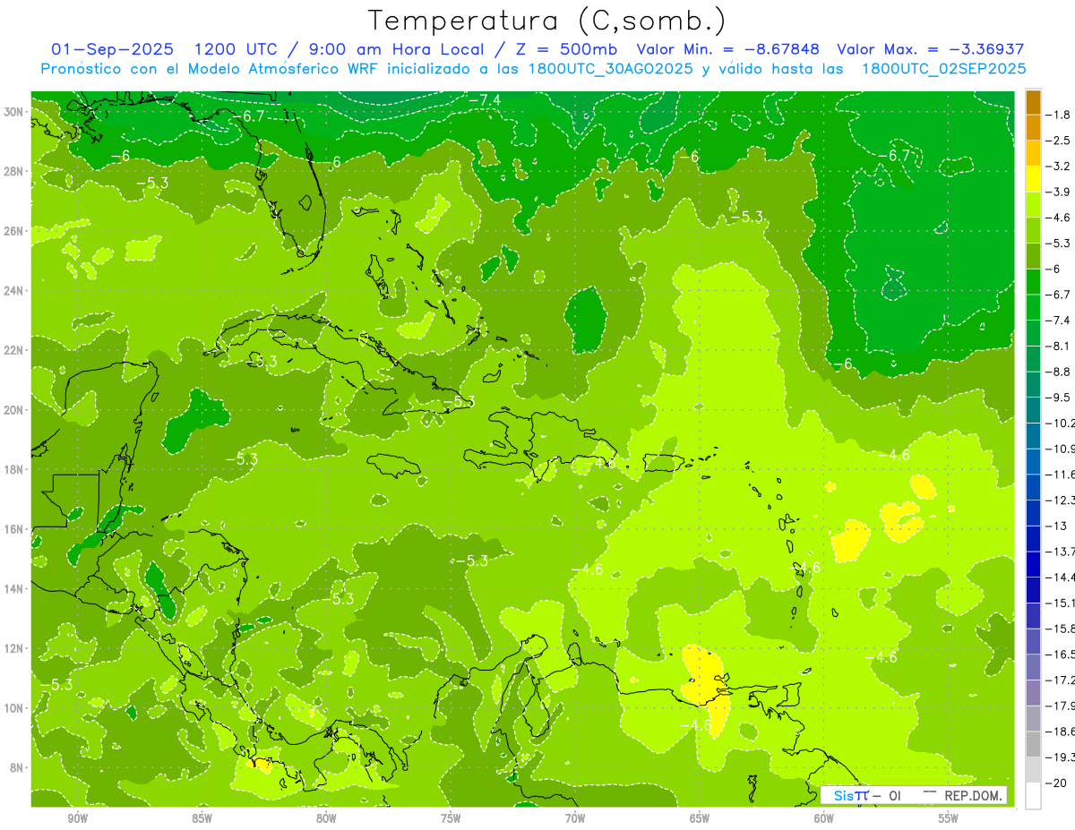Pick the blue swatch between -11.6 and -12.3

click(x=1033, y=487)
